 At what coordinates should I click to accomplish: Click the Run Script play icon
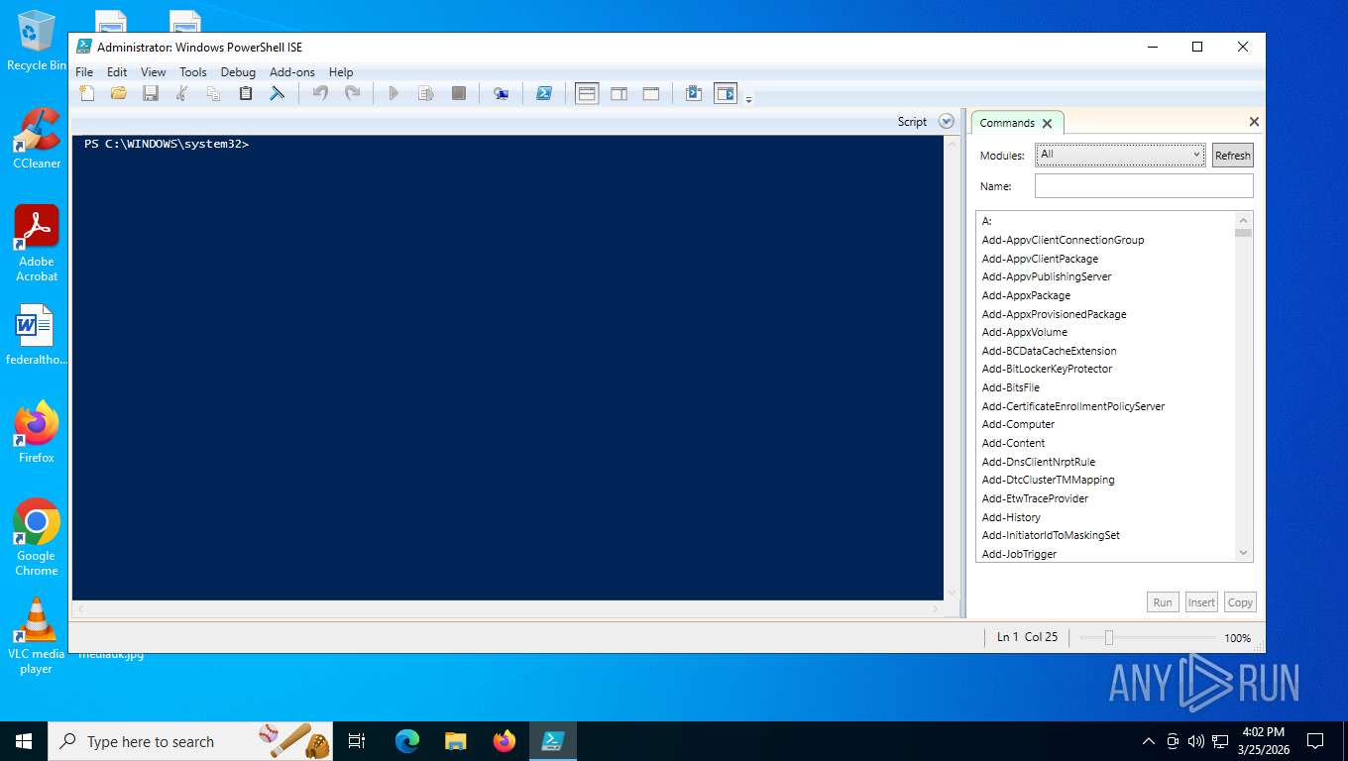(x=393, y=93)
